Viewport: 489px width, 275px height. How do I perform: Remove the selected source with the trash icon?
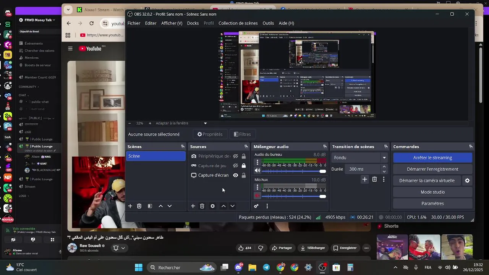(x=202, y=206)
